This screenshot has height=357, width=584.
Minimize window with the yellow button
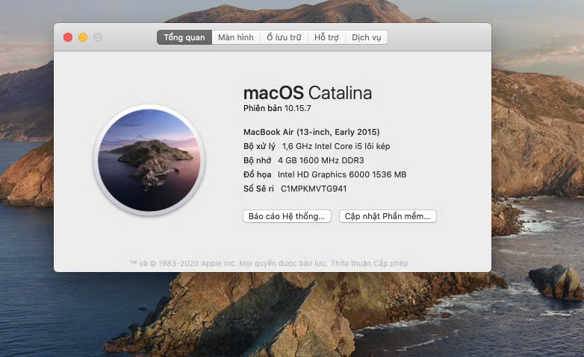(x=83, y=37)
